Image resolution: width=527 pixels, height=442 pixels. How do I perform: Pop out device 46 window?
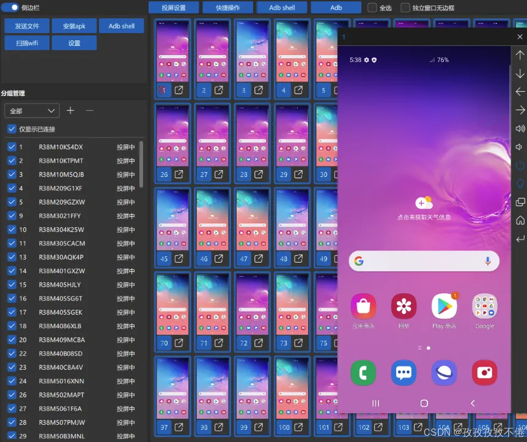(219, 258)
